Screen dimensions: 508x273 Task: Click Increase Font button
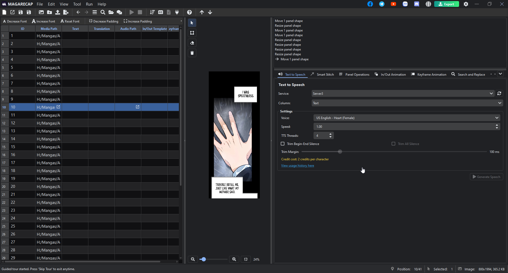(x=44, y=21)
